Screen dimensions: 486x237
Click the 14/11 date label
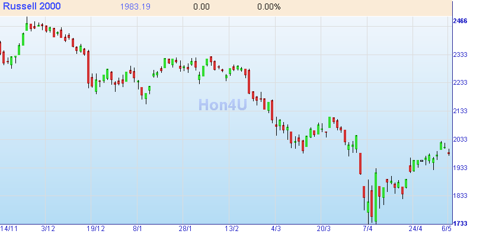pos(9,229)
